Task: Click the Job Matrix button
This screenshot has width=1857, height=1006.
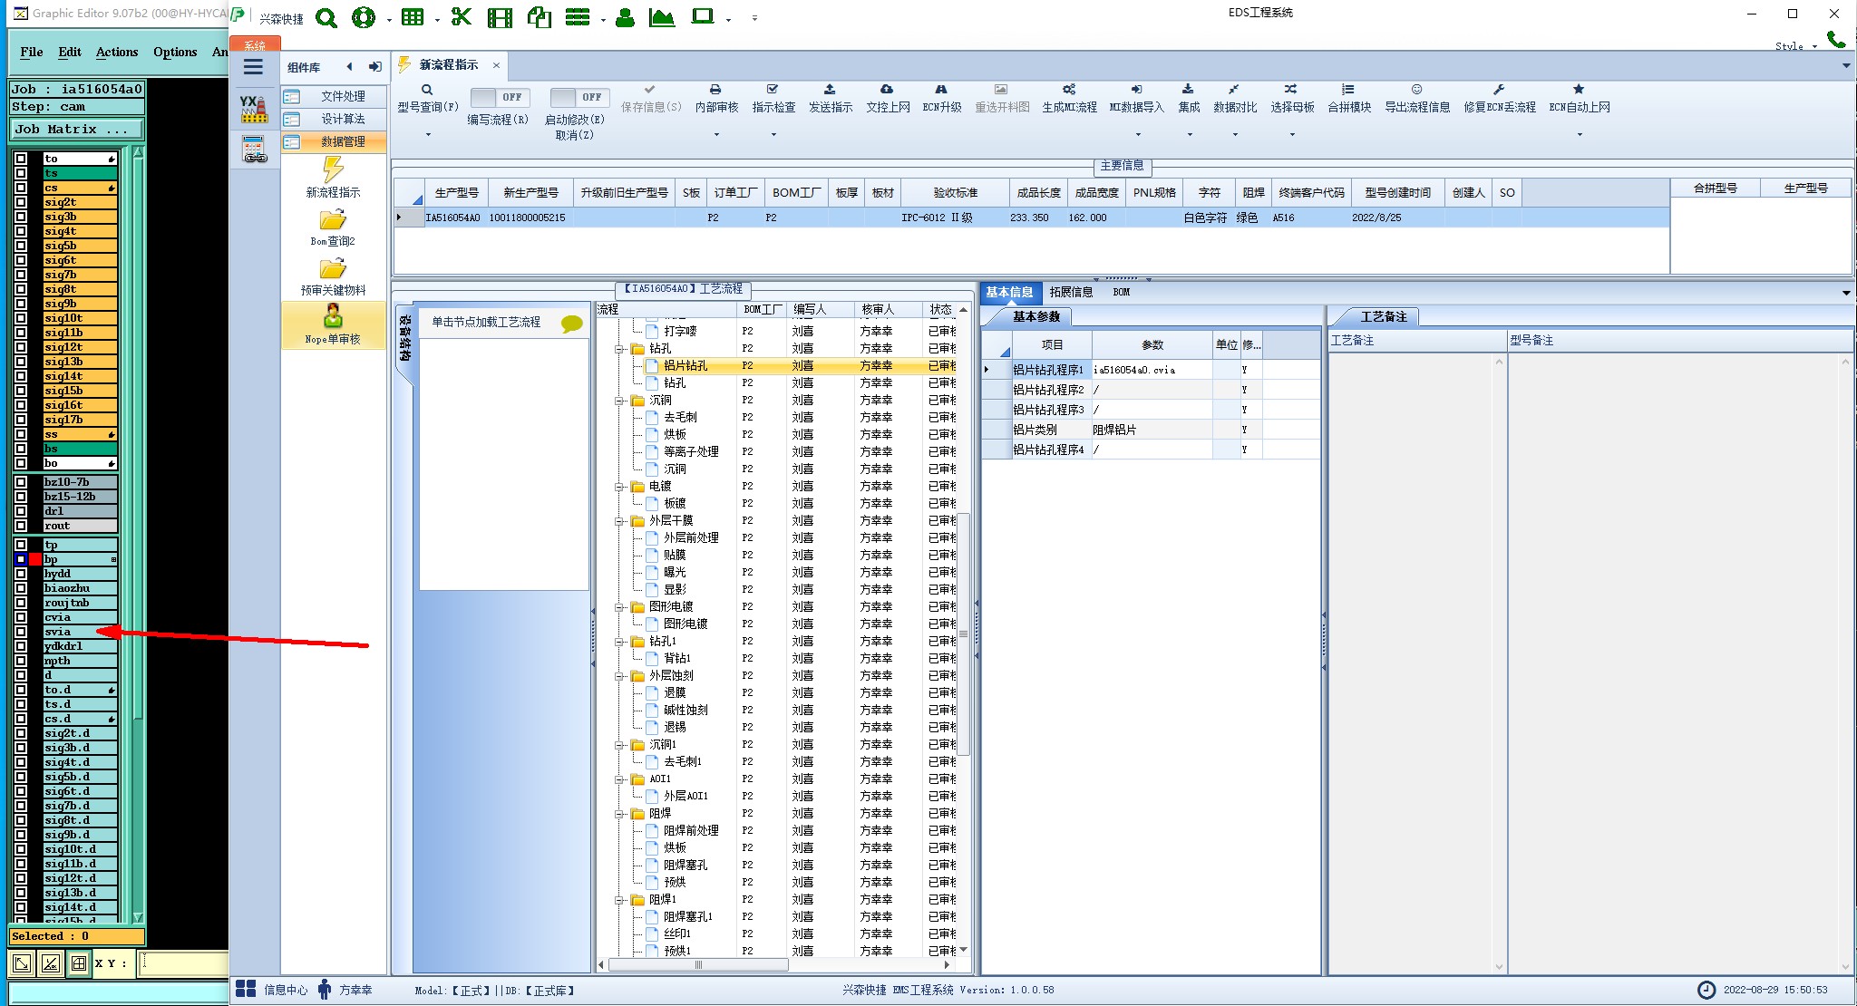Action: click(76, 130)
